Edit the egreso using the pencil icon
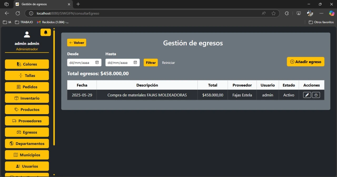Image resolution: width=337 pixels, height=177 pixels. (x=307, y=95)
